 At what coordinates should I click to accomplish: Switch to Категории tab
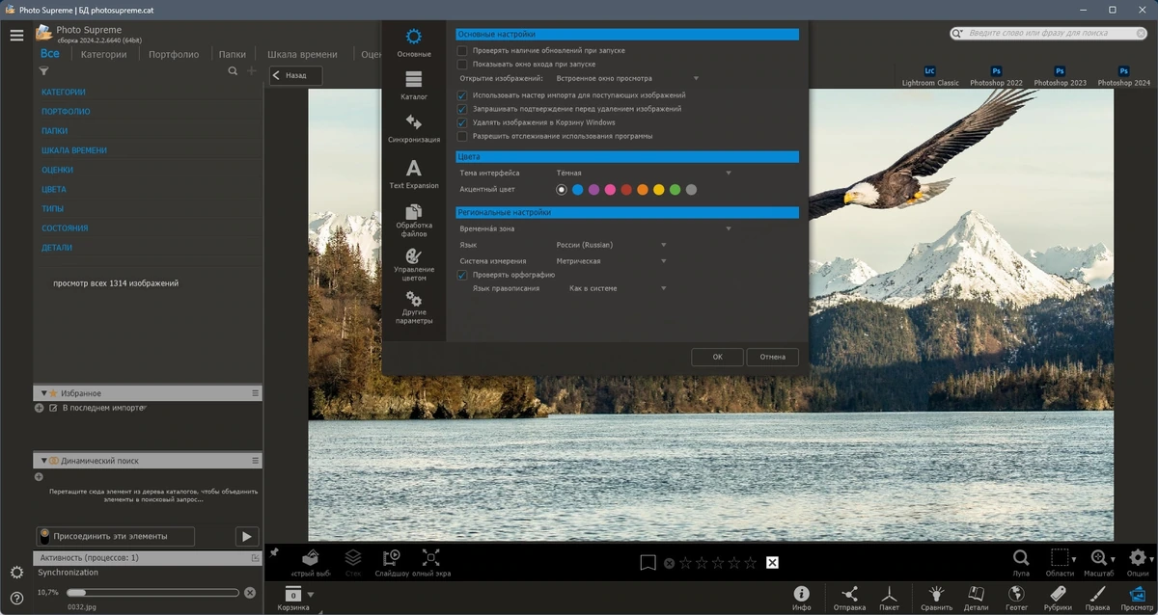[103, 55]
